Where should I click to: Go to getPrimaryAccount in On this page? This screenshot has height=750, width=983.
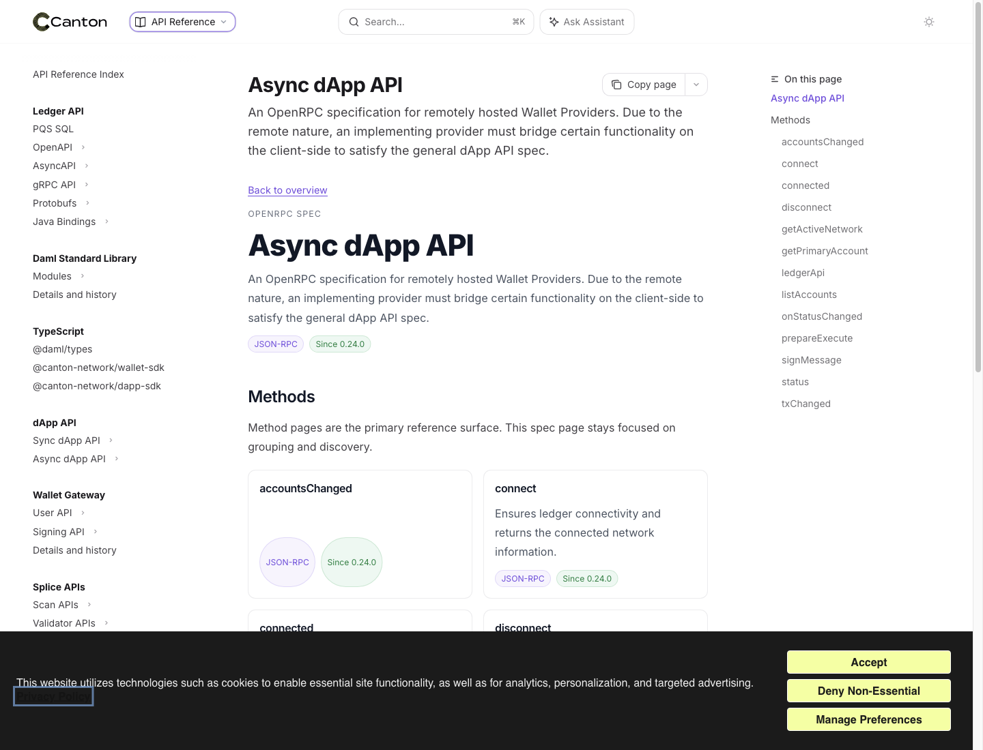tap(825, 251)
